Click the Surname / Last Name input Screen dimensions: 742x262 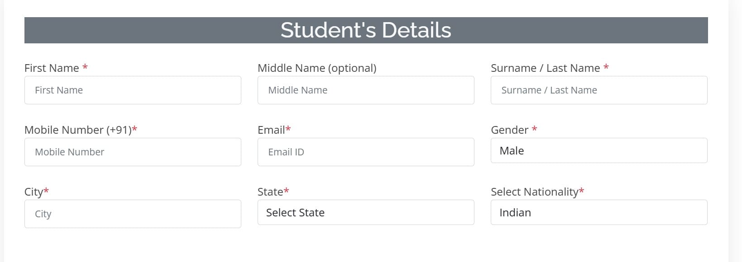(599, 90)
